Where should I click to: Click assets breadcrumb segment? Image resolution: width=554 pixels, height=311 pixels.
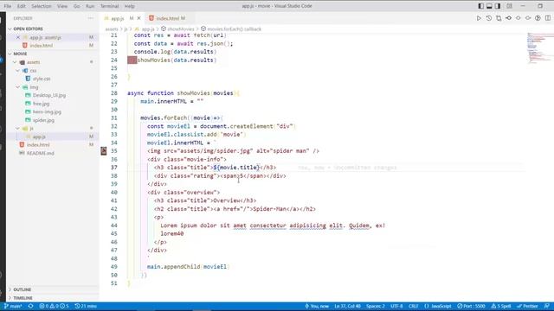(x=112, y=29)
